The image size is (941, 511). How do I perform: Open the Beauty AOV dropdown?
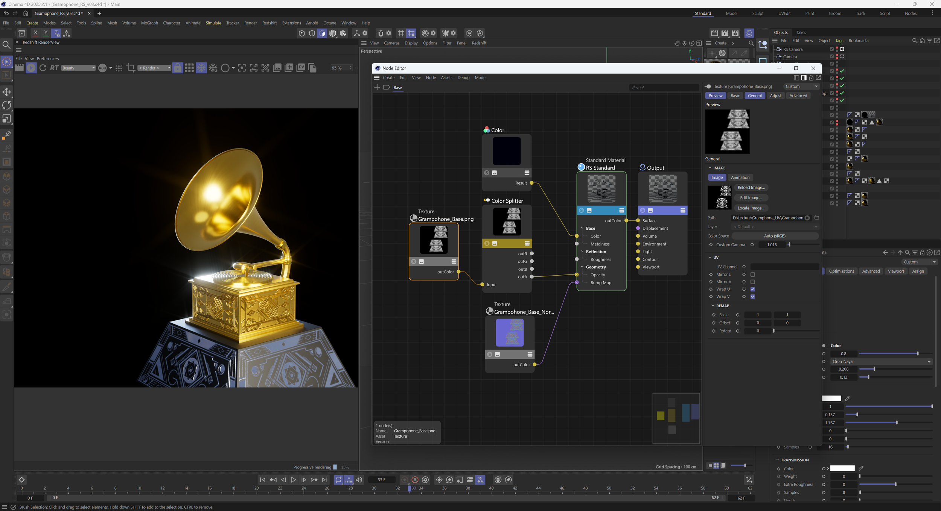click(78, 68)
